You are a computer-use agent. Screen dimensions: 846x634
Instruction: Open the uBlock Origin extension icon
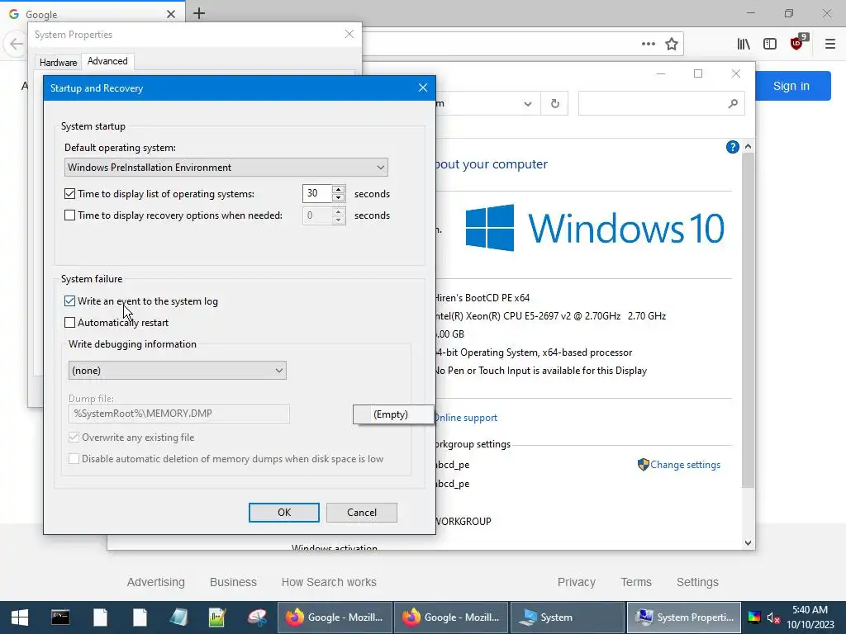tap(798, 42)
